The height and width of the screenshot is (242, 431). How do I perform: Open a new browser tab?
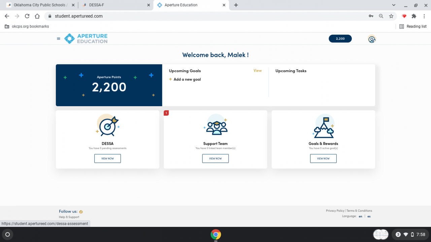point(236,5)
